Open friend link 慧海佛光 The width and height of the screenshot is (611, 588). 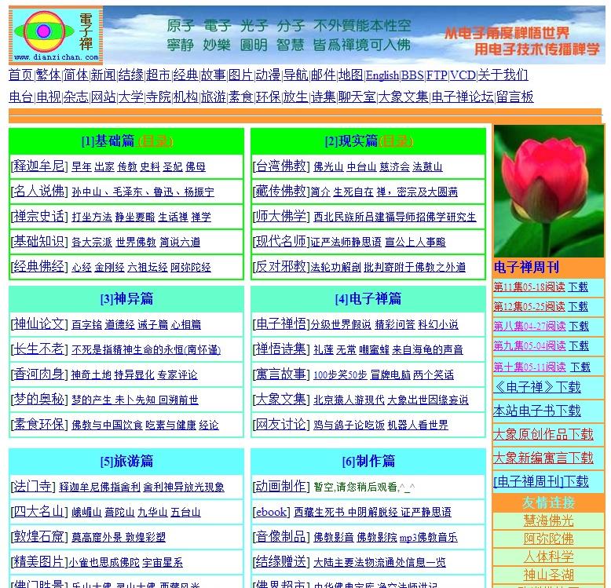[549, 521]
